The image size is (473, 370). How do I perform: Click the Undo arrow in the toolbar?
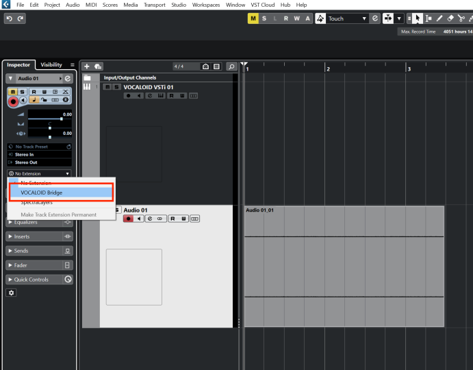coord(10,18)
